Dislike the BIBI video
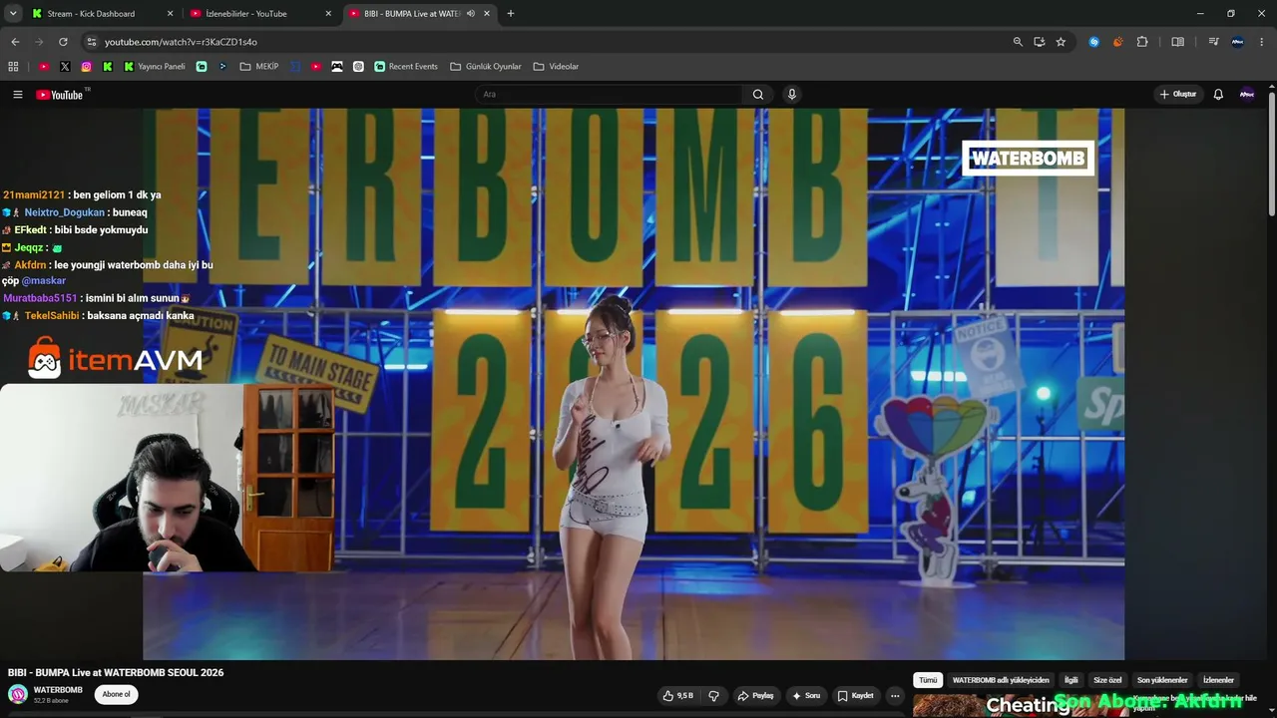Viewport: 1277px width, 718px height. point(713,695)
